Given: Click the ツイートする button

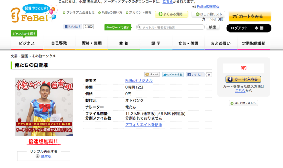Looking at the screenshot, I should [173, 75].
